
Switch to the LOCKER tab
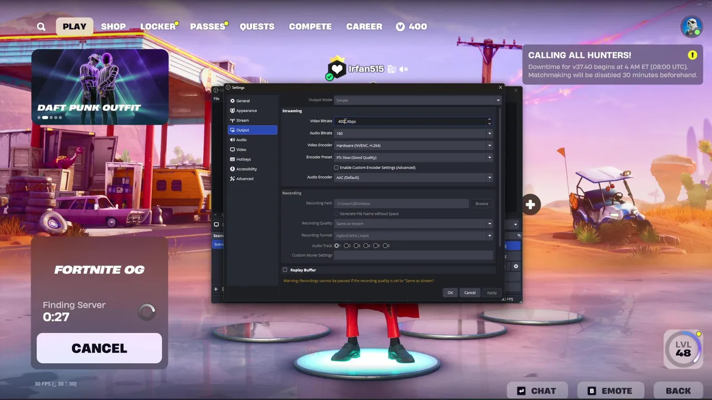[x=158, y=27]
